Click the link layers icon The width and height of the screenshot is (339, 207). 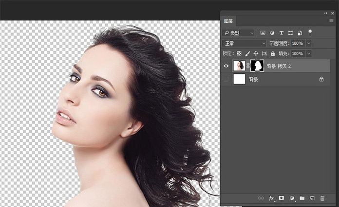(x=261, y=198)
